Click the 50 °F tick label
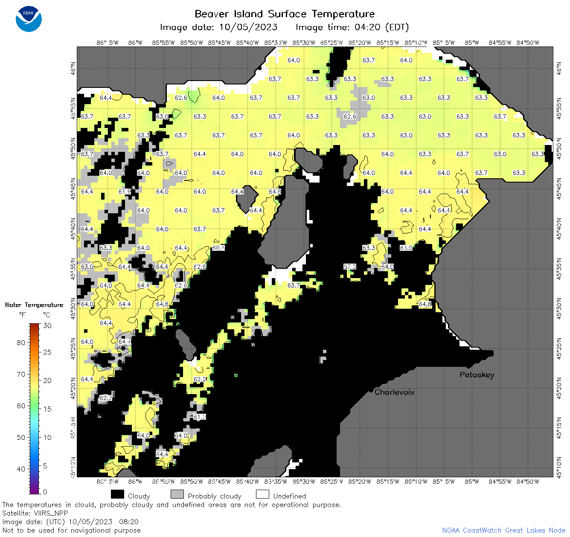The width and height of the screenshot is (570, 537). pos(21,437)
